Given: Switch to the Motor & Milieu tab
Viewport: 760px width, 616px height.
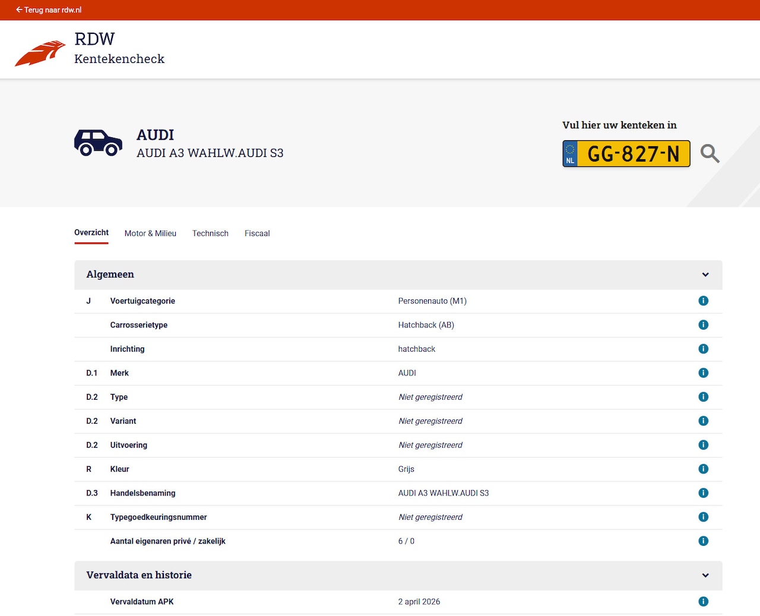Looking at the screenshot, I should (x=150, y=233).
